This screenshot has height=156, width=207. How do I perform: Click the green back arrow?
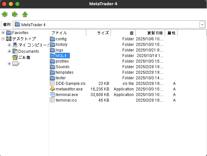pyautogui.click(x=5, y=14)
